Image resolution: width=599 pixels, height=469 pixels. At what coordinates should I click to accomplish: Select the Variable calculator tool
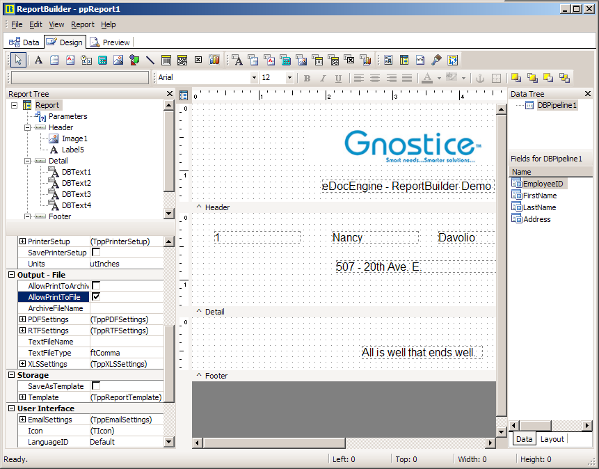102,60
